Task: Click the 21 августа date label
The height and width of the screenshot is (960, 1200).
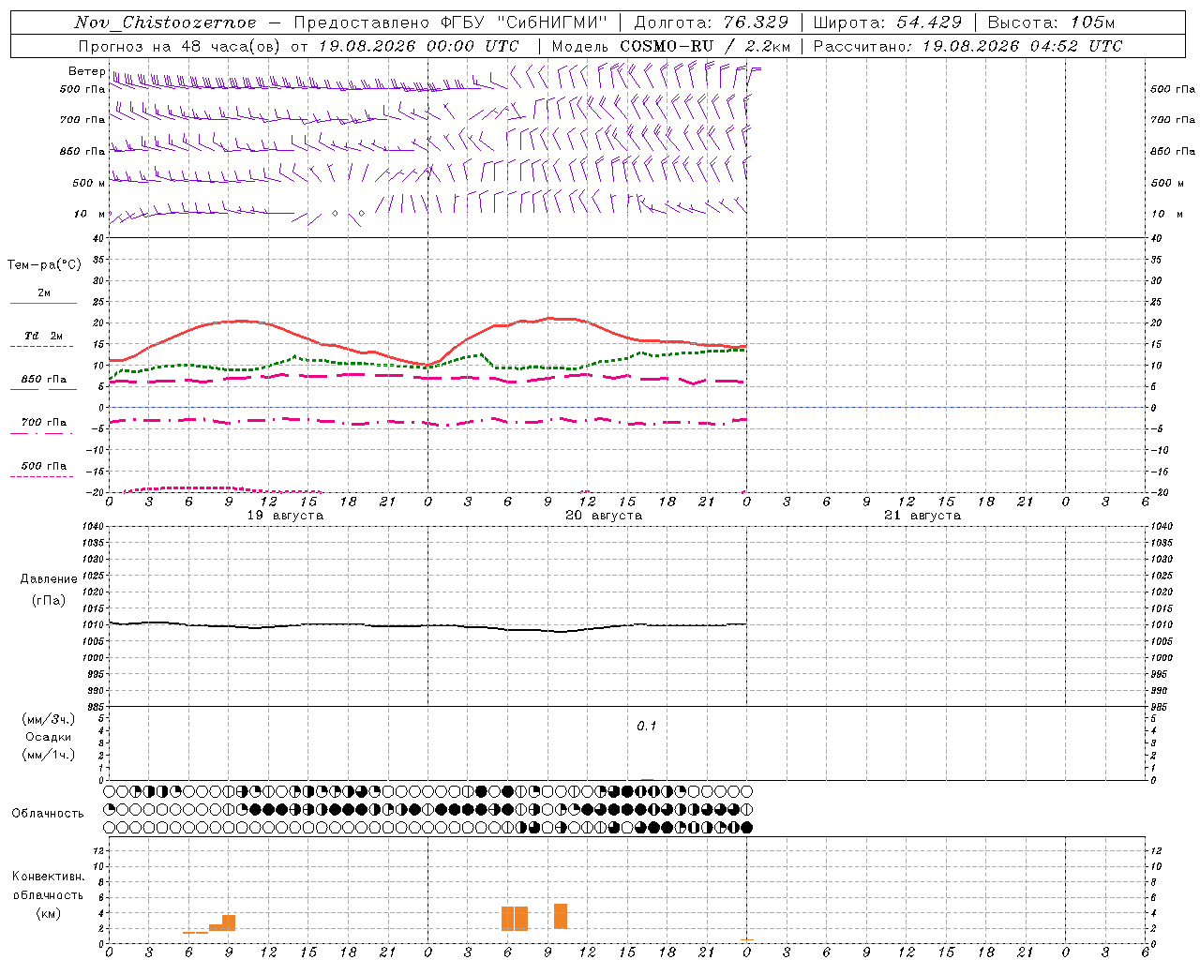Action: (922, 516)
